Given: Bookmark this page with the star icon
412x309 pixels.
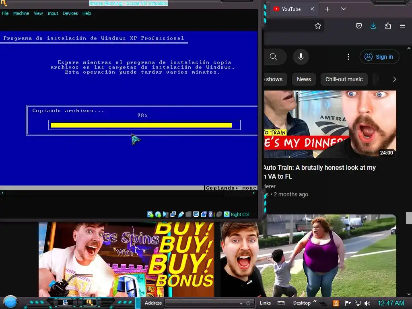Looking at the screenshot, I should [x=318, y=26].
